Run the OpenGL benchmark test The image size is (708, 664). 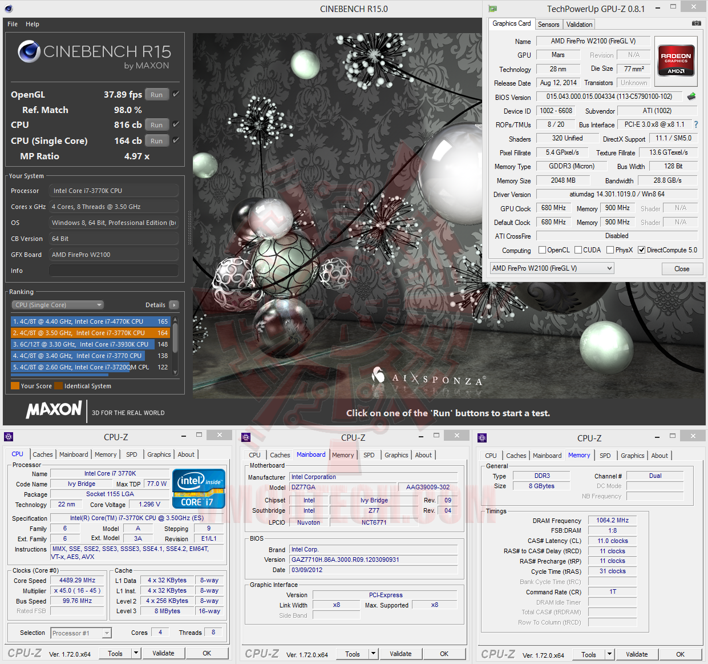coord(156,94)
